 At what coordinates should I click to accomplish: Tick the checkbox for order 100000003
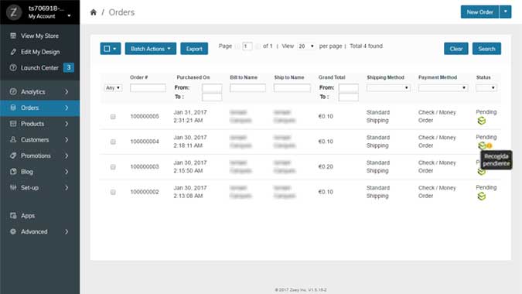tap(113, 167)
